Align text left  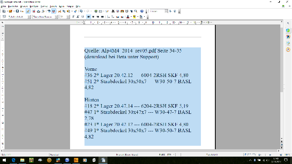click(89, 17)
